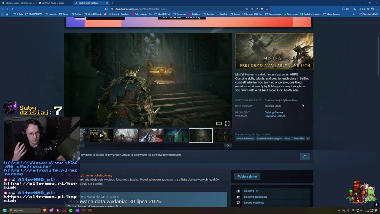Screen dimensions: 380x214
Task: Show hidden system tray icons
Action: click(339, 210)
